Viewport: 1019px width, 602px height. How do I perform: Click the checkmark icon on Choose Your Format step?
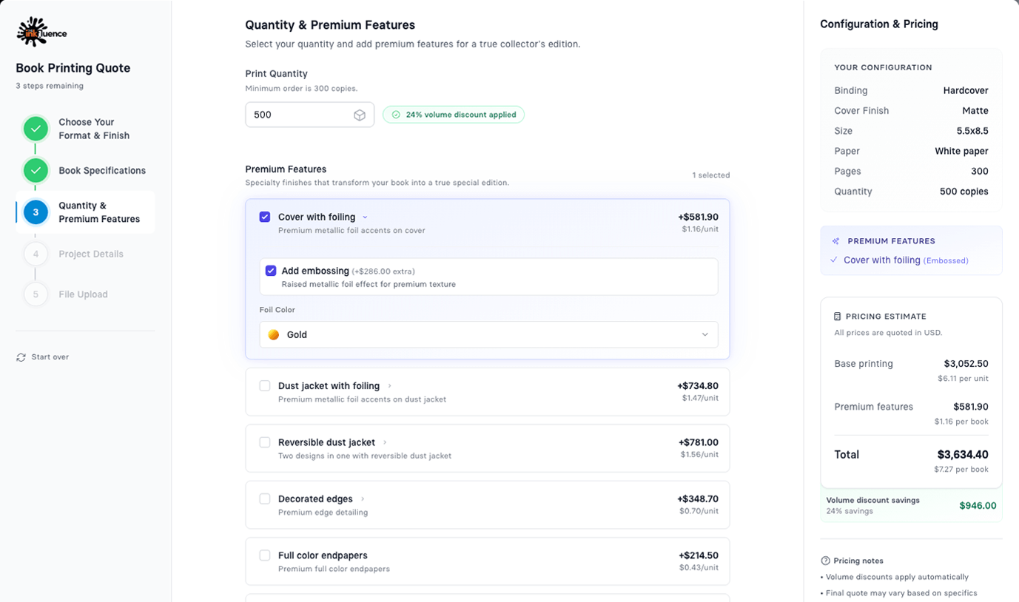click(x=36, y=128)
